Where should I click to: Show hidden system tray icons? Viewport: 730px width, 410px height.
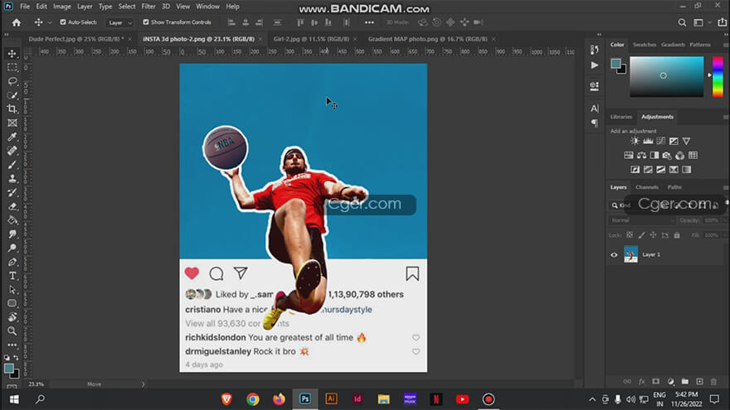pos(592,399)
